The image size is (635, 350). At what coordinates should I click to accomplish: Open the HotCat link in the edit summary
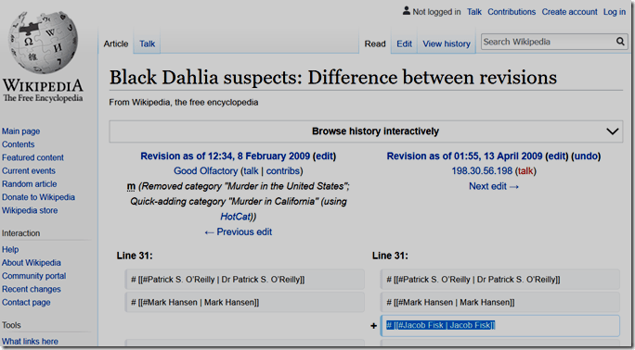236,217
